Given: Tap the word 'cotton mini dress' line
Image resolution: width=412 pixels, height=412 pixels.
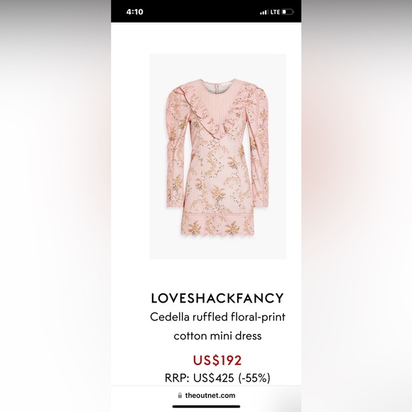Looking at the screenshot, I should click(x=217, y=336).
